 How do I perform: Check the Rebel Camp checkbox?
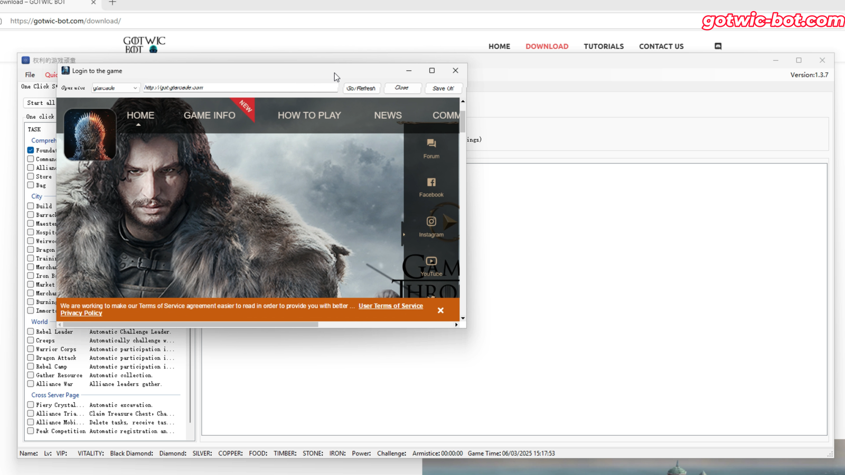31,367
